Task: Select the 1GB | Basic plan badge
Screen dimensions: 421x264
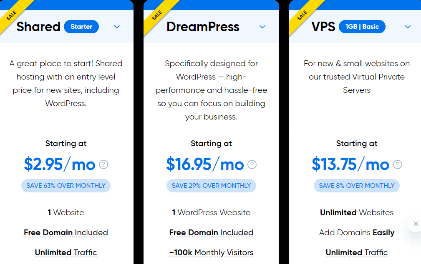Action: click(362, 27)
